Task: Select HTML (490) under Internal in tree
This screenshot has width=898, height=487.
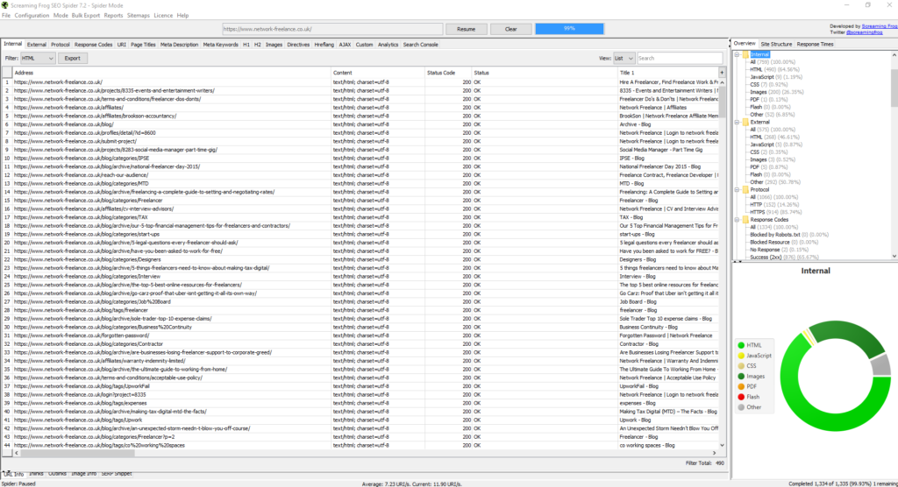Action: [774, 69]
